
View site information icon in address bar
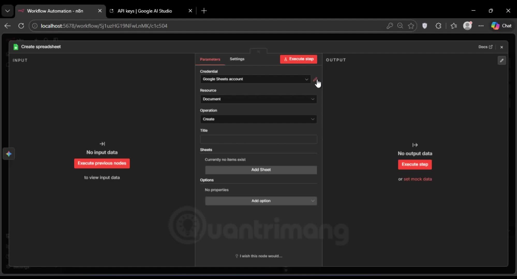click(x=35, y=26)
